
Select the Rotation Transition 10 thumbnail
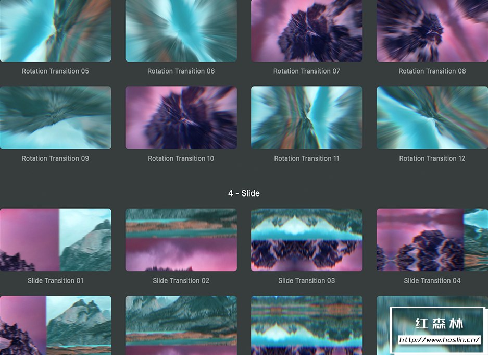click(181, 117)
